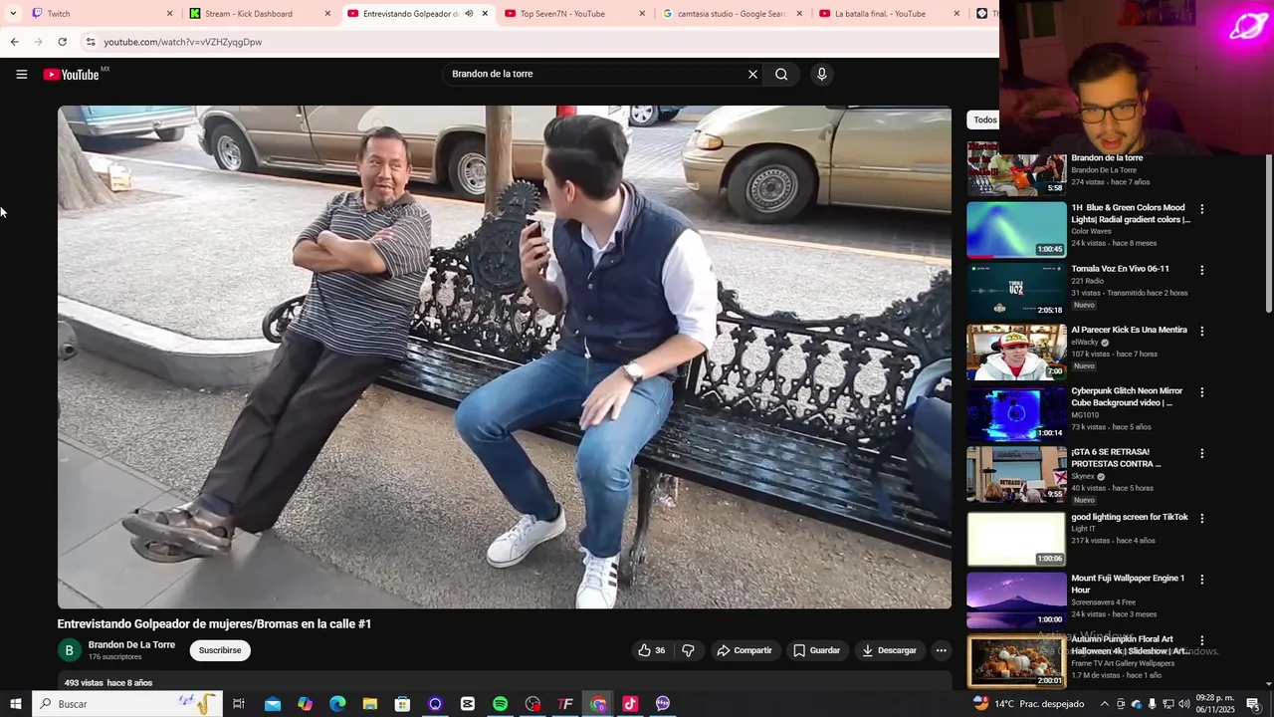Viewport: 1274px width, 717px height.
Task: Switch to camtasia studio Google Search tab
Action: (x=733, y=14)
